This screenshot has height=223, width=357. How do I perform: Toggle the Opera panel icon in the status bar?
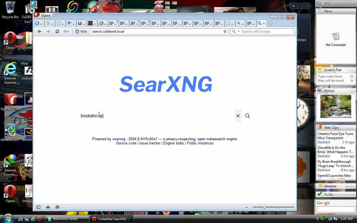pos(38,207)
